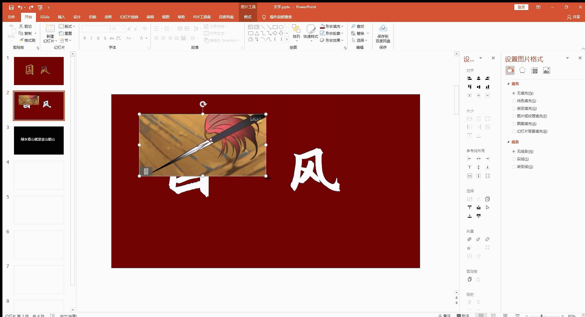Click the 操作说明搜索 search box
The height and width of the screenshot is (317, 585).
point(281,17)
